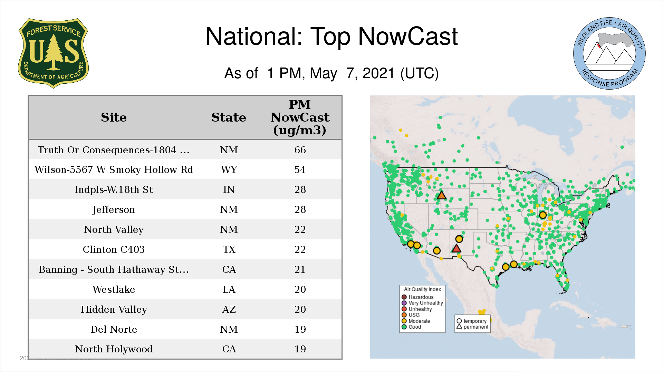This screenshot has height=372, width=663.
Task: Click the Indpls-W.18th St site name
Action: click(114, 189)
